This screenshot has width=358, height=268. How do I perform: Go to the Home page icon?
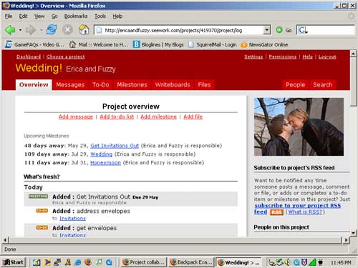[x=84, y=30]
